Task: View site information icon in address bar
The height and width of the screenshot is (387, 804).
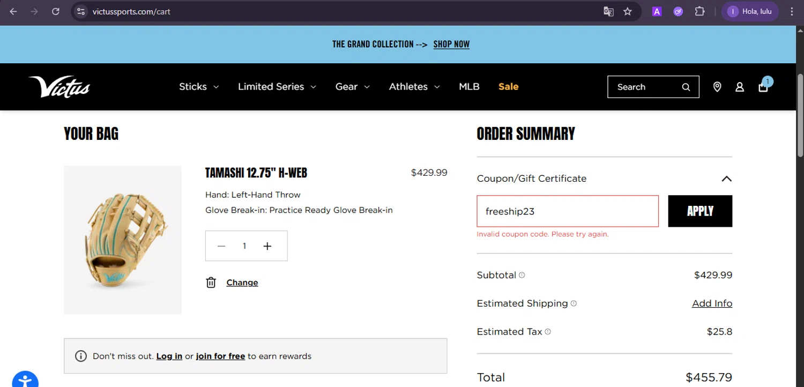Action: point(81,11)
